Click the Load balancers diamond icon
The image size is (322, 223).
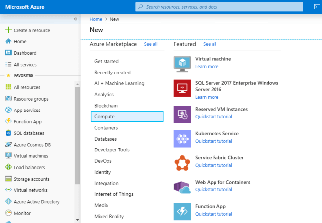point(8,167)
